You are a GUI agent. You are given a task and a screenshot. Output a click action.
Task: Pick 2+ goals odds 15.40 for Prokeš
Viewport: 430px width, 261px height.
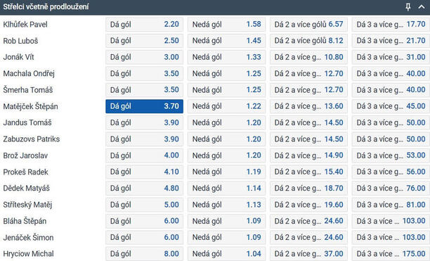(x=308, y=172)
